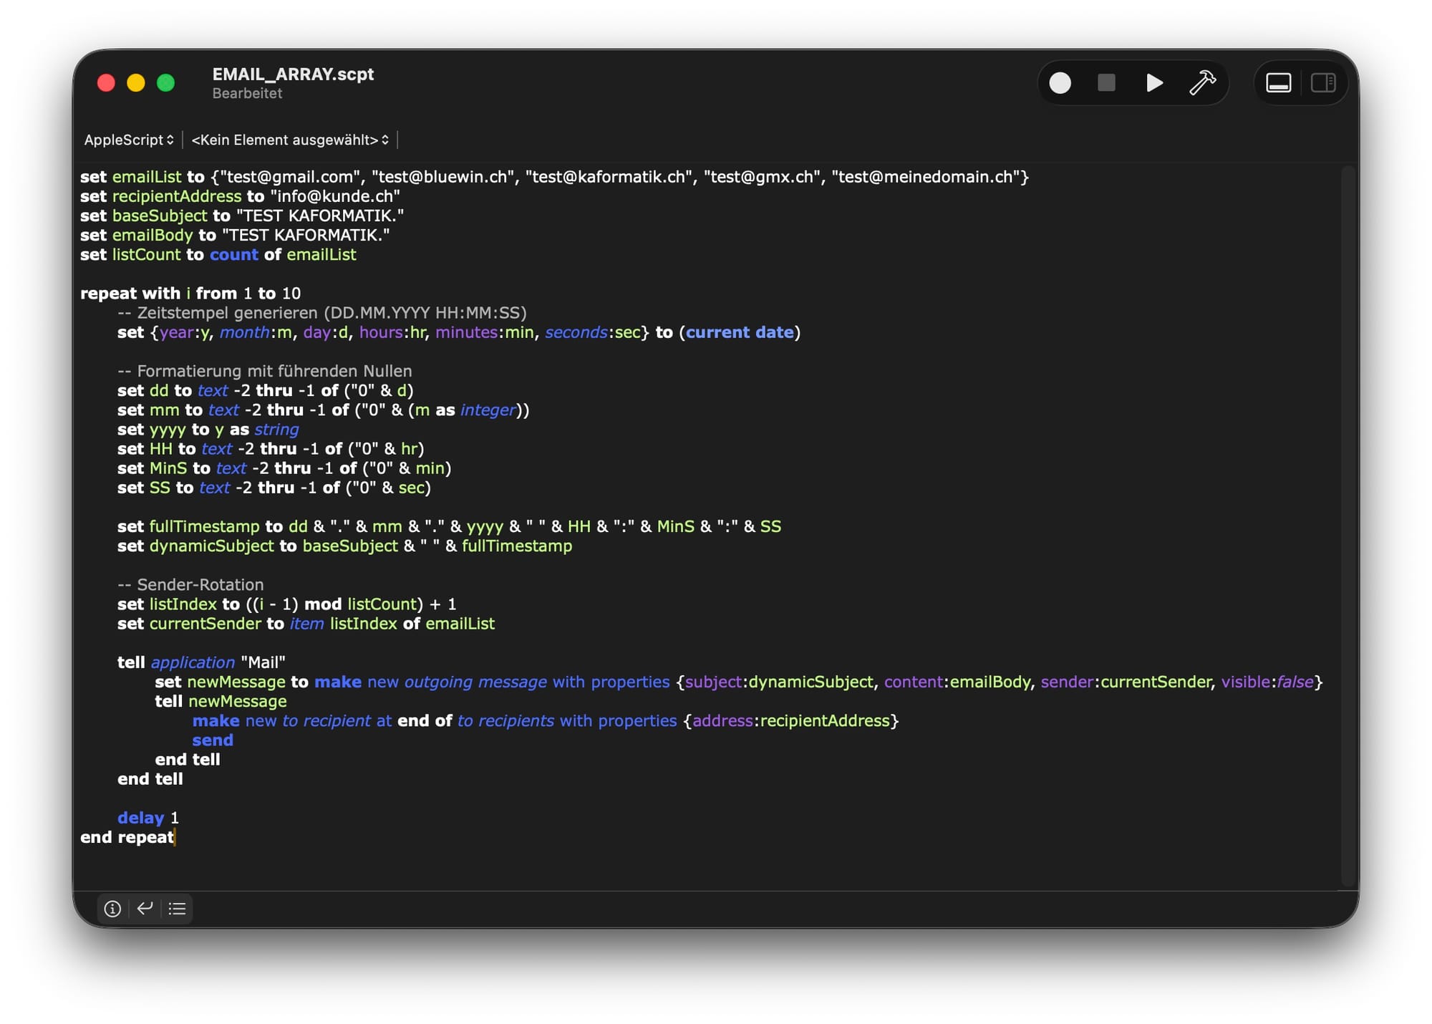1432x1024 pixels.
Task: Click the emailList variable in first line
Action: point(147,177)
